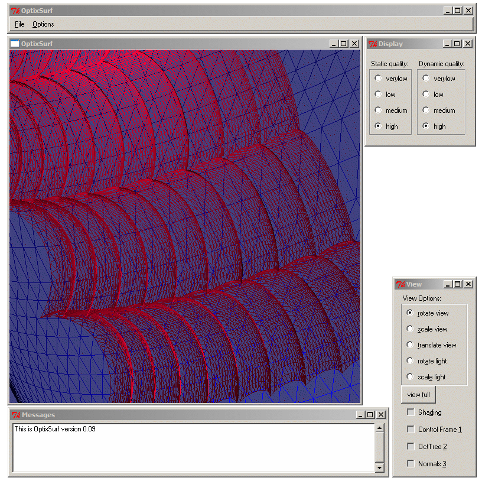Switch to scale view mode

(x=410, y=329)
